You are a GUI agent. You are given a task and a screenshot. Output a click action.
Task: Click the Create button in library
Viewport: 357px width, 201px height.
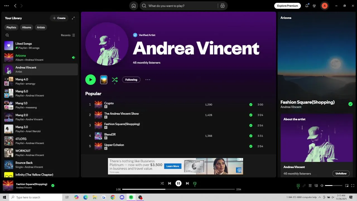(x=59, y=18)
